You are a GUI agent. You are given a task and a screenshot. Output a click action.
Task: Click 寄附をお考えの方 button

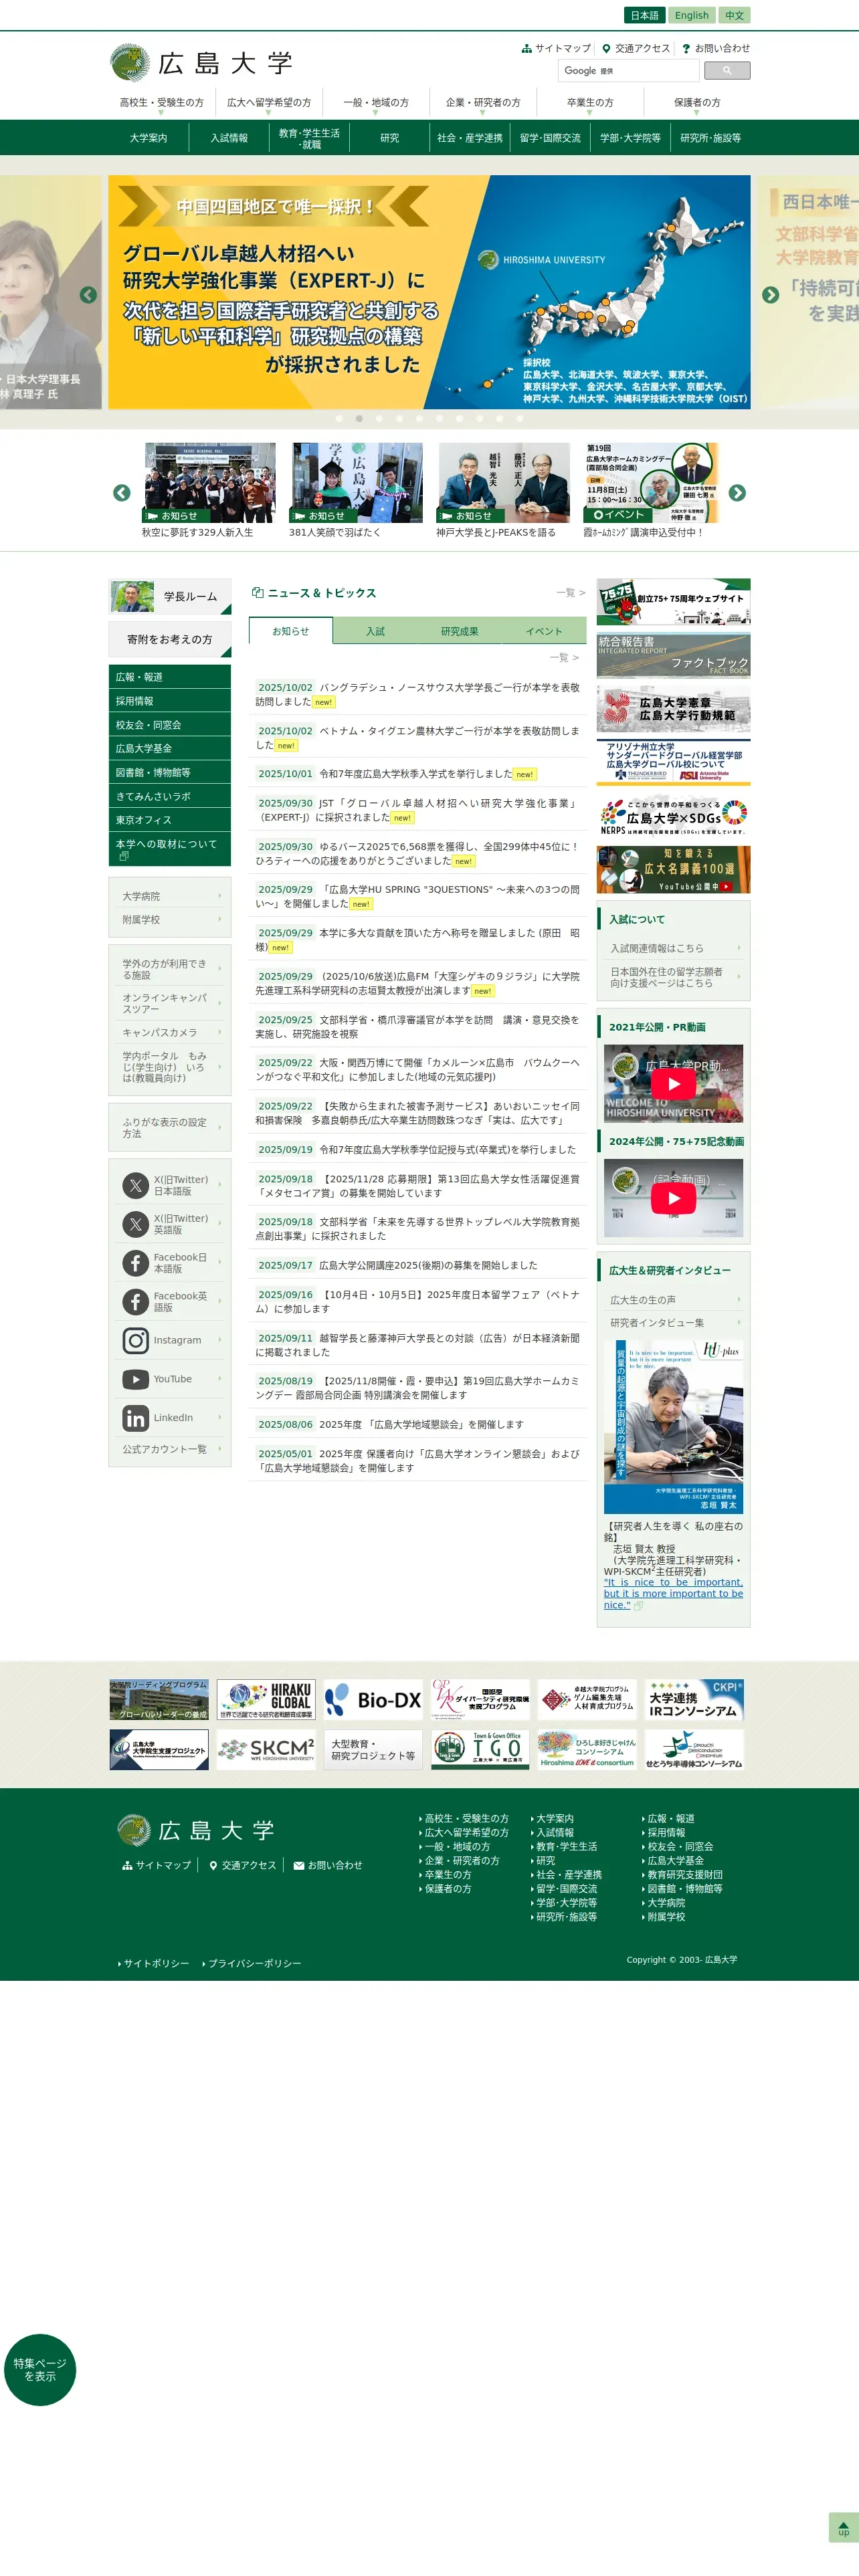tap(170, 639)
